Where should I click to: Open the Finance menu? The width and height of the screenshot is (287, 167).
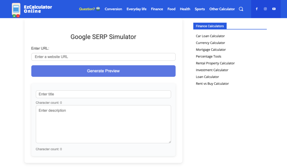tap(157, 9)
